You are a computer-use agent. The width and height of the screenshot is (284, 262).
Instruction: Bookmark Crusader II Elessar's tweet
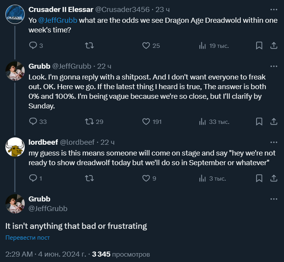click(260, 46)
